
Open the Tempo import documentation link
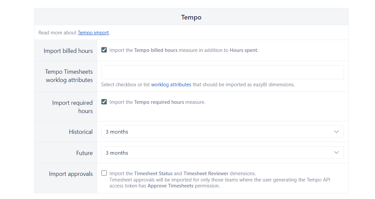93,33
